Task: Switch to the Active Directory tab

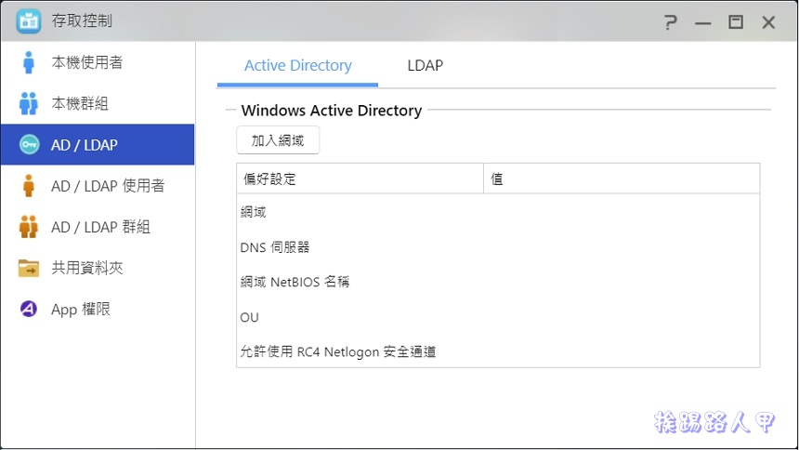Action: (x=297, y=66)
